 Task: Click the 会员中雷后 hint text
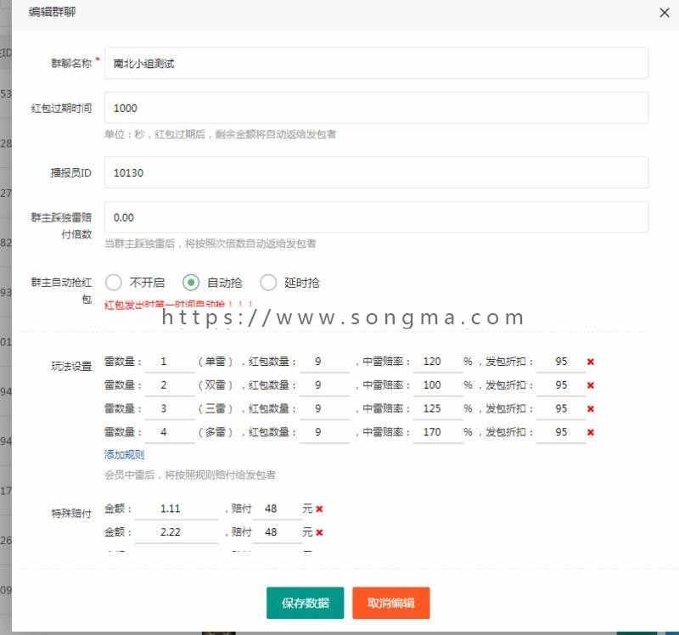point(189,475)
